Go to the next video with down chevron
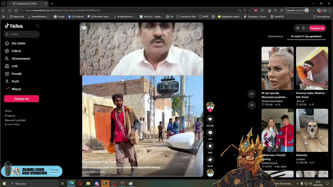Image resolution: width=333 pixels, height=187 pixels. tap(252, 105)
